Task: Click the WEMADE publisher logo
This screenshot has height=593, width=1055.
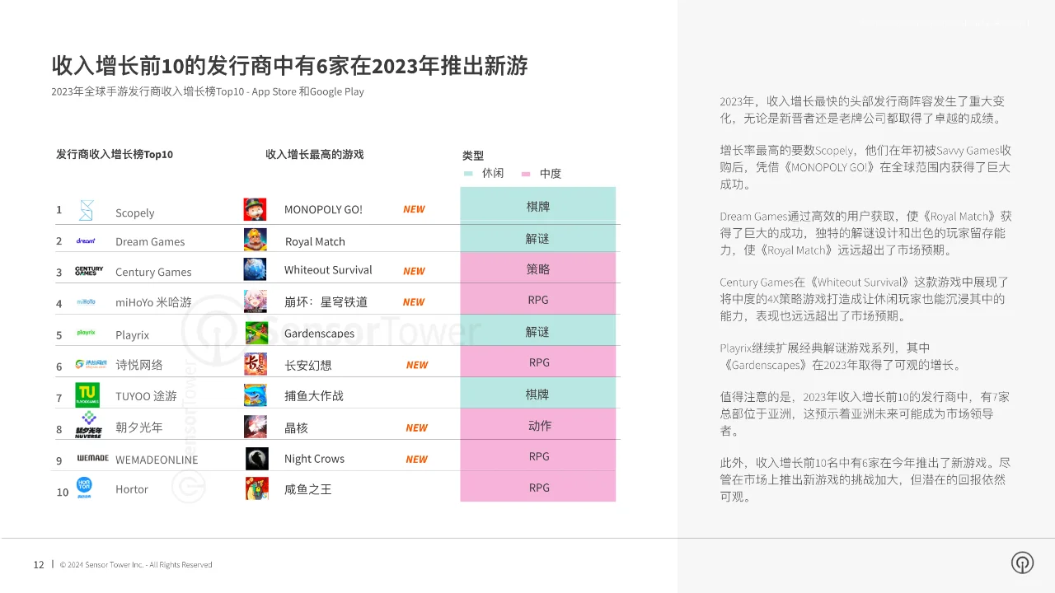Action: coord(91,458)
